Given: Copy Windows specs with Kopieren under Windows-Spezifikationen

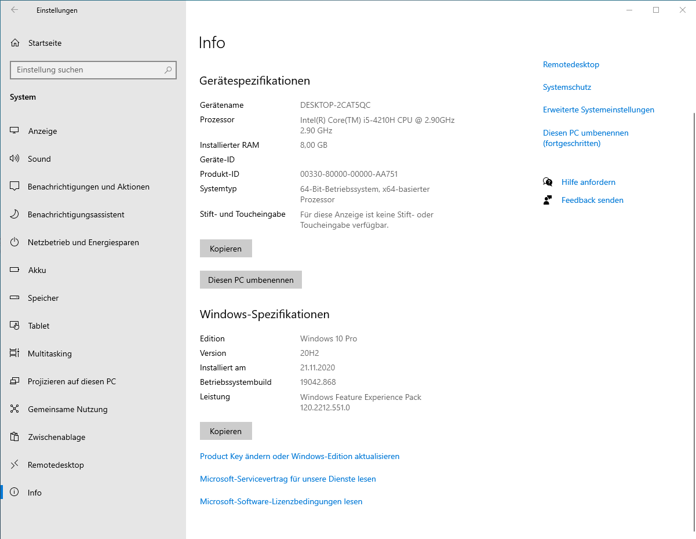Looking at the screenshot, I should coord(226,431).
